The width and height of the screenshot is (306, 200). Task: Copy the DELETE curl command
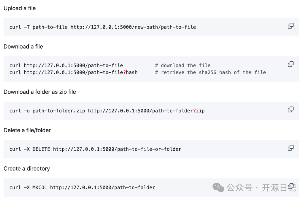click(x=290, y=148)
